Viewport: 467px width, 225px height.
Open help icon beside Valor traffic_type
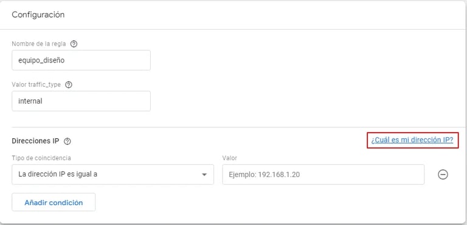pyautogui.click(x=69, y=85)
